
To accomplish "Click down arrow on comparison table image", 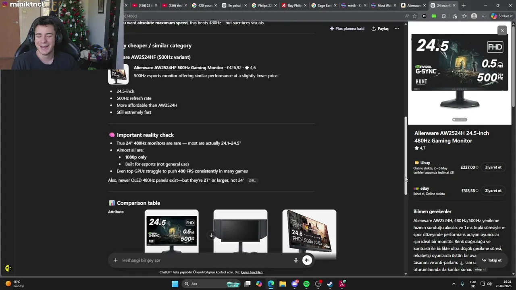I will pos(211,235).
